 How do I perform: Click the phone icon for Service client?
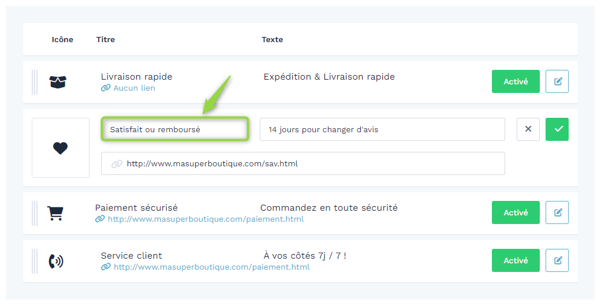pos(56,261)
